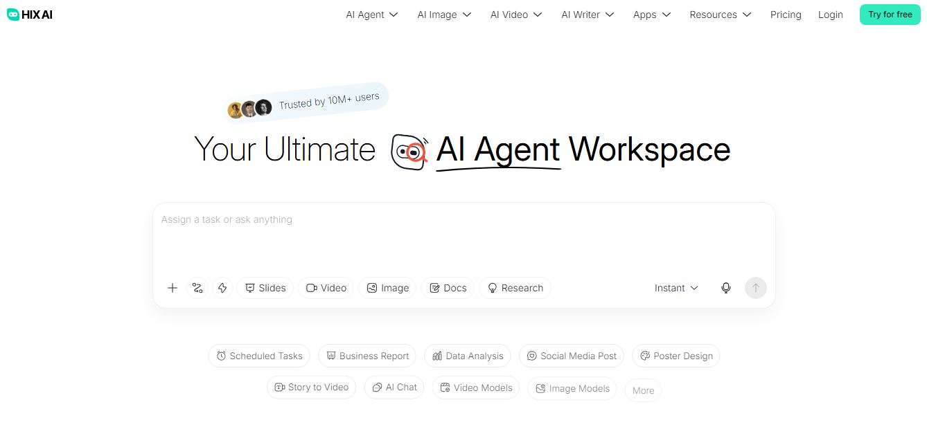927x436 pixels.
Task: Focus the 'Assign a task or ask anything' field
Action: tap(463, 235)
